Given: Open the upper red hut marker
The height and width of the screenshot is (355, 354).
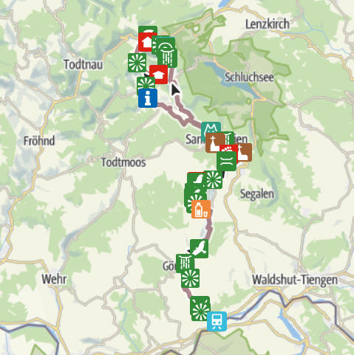Looking at the screenshot, I should point(146,42).
